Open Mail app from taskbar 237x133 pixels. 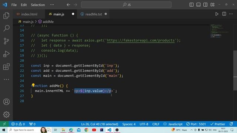click(79, 130)
